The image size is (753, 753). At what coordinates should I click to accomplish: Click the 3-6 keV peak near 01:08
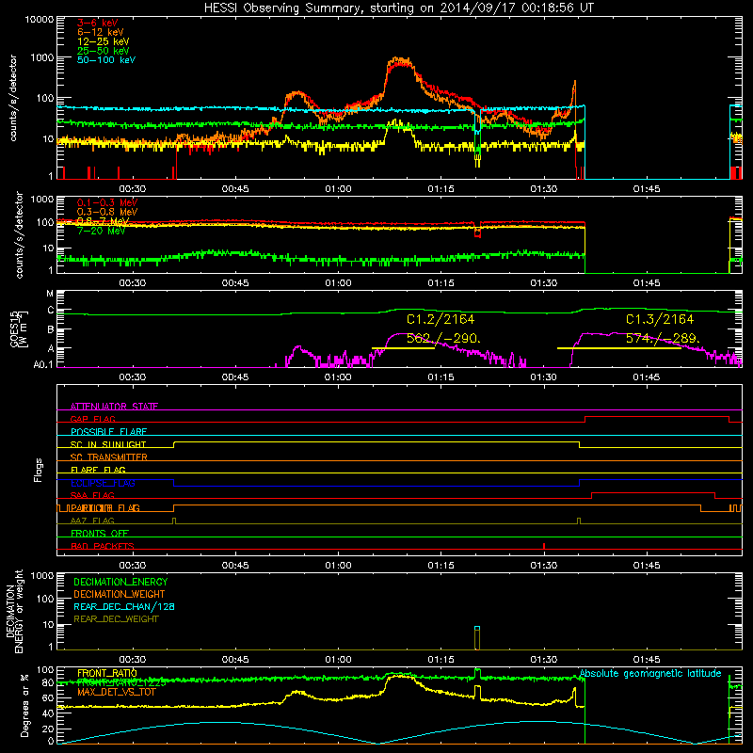click(x=399, y=66)
